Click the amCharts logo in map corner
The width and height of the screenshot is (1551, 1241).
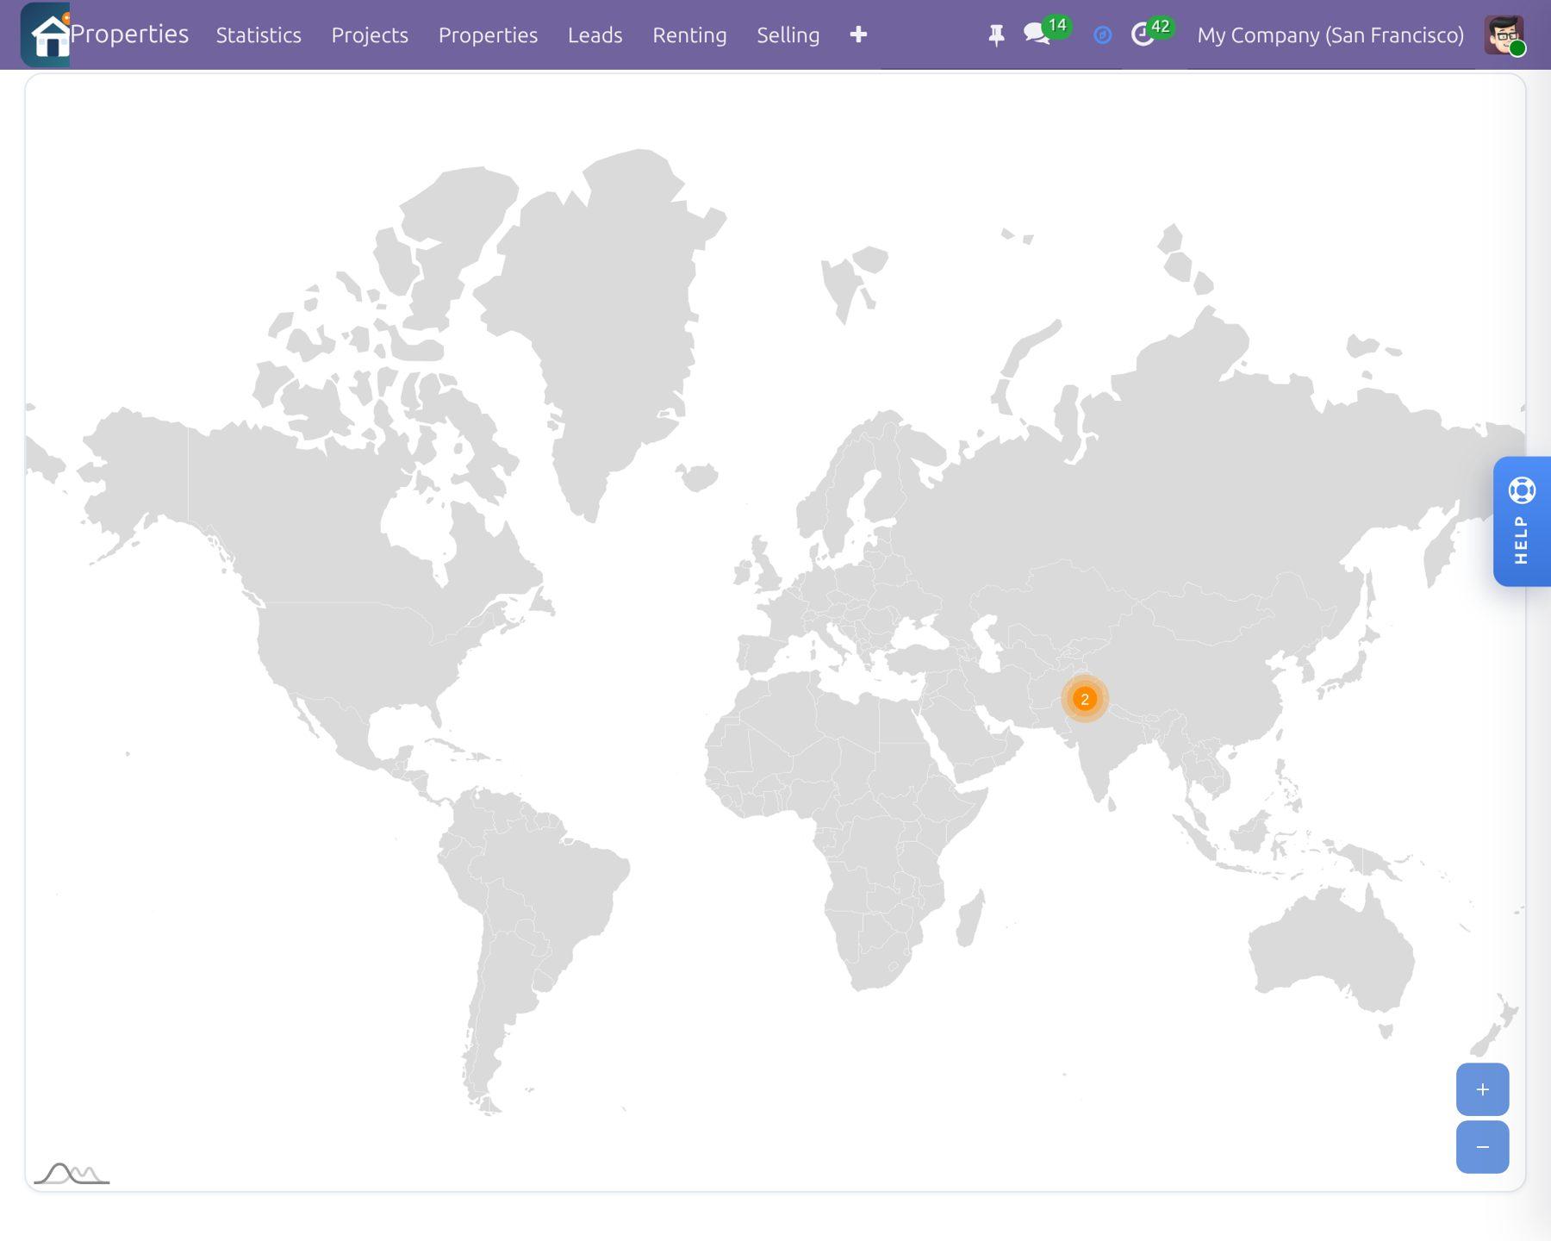pos(72,1173)
